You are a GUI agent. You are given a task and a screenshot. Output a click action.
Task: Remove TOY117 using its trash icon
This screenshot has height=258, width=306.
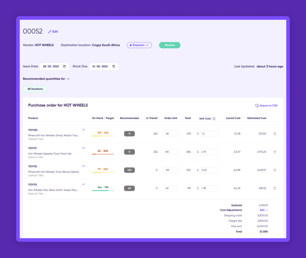click(x=275, y=152)
